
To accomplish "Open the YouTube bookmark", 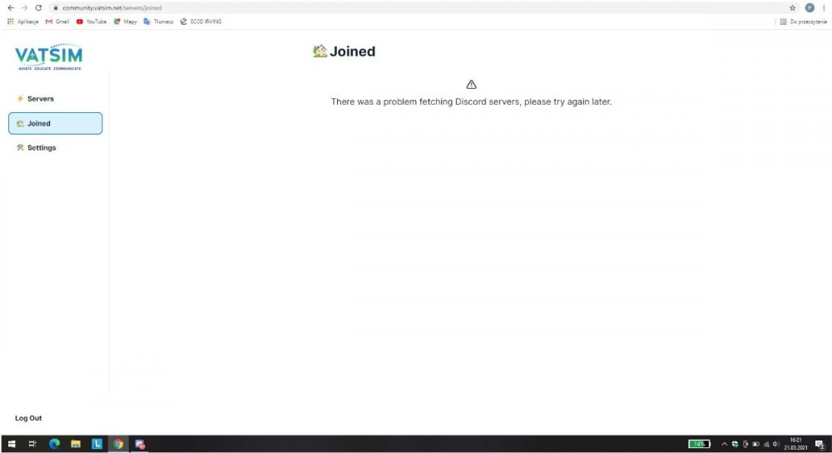I will 92,22.
